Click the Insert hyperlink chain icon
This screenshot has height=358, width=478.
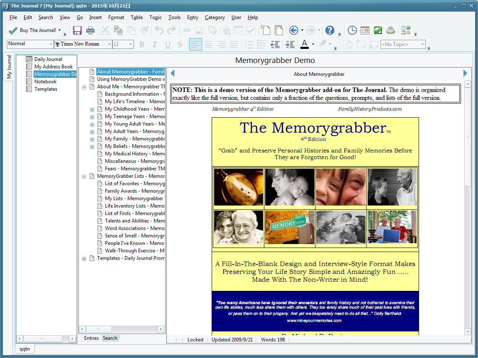coord(187,30)
